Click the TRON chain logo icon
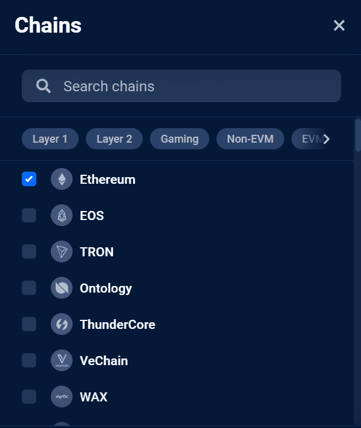 pos(62,251)
